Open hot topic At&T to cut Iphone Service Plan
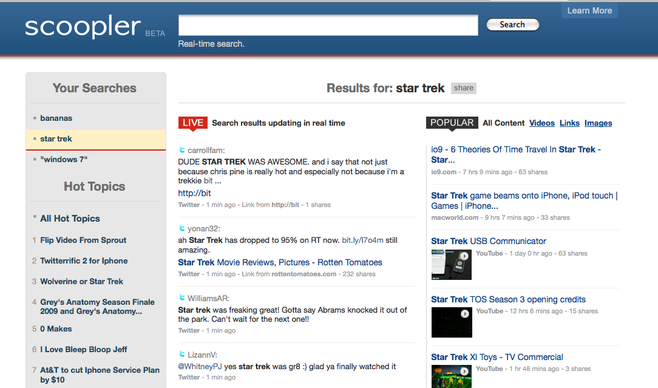 100,375
